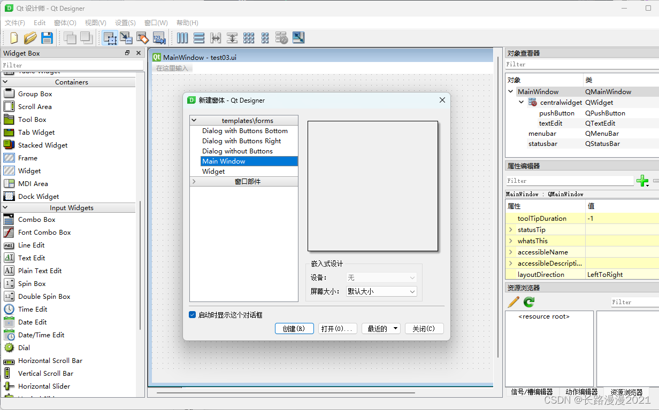
Task: Click the 打开(O)... button
Action: coord(338,329)
